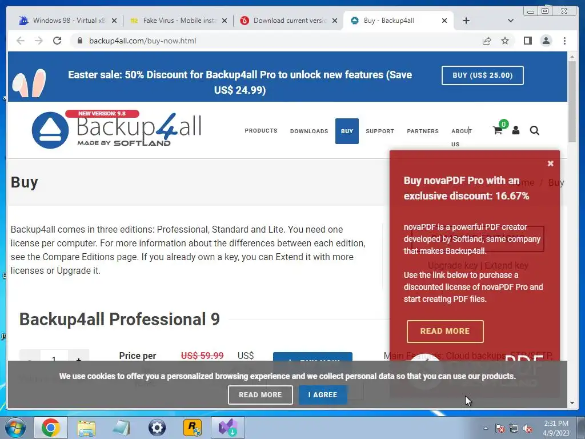Open the taskbar clock and date
This screenshot has width=585, height=439.
[x=556, y=428]
